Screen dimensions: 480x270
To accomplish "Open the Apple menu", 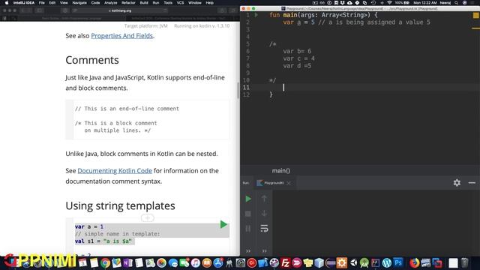I will pos(7,3).
